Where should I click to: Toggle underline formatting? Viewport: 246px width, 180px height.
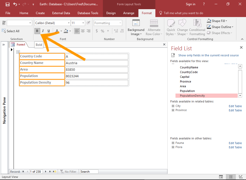pyautogui.click(x=49, y=31)
